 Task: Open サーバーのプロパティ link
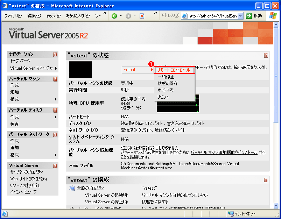27,172
